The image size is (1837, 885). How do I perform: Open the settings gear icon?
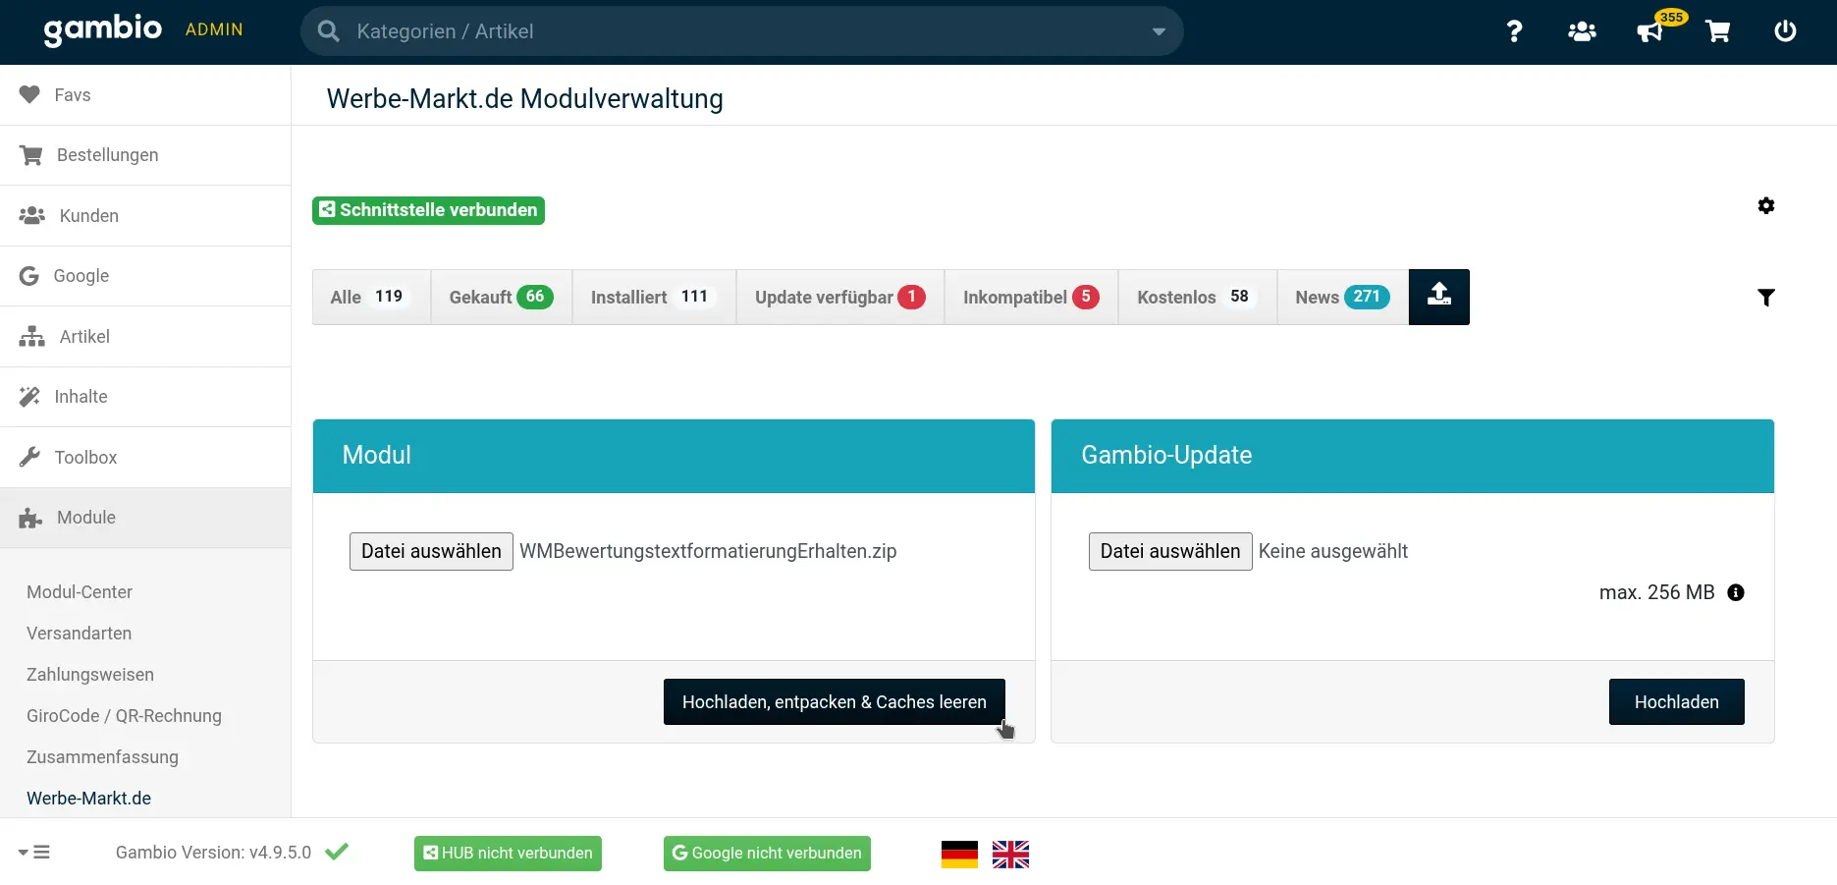(x=1766, y=205)
